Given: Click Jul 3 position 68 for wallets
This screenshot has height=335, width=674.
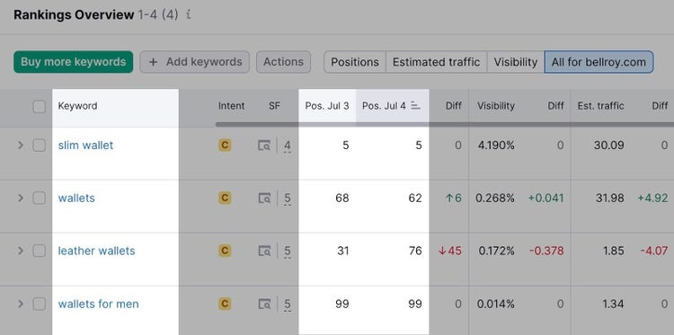Looking at the screenshot, I should [x=342, y=198].
